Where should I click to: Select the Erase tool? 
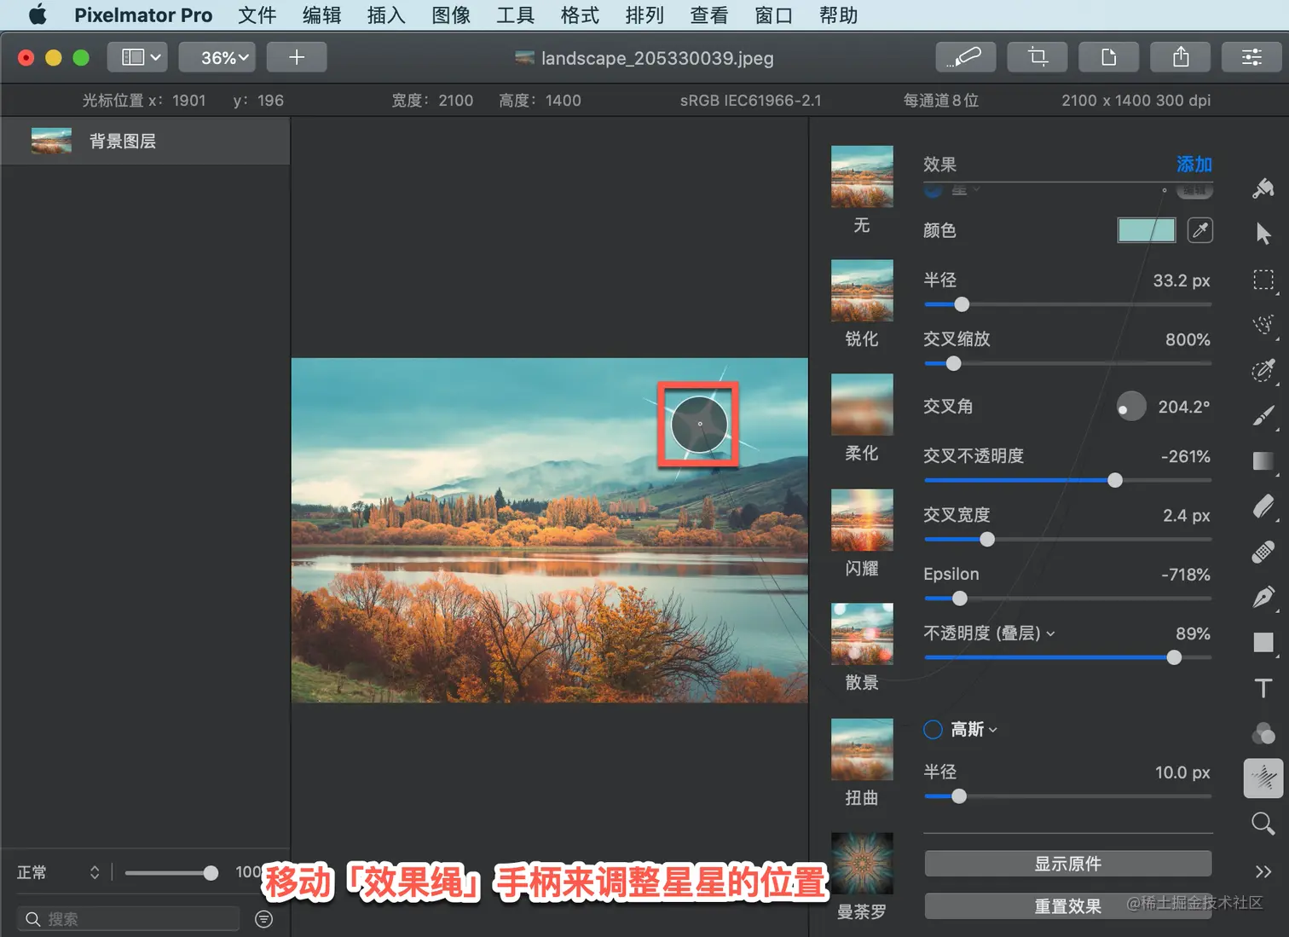click(1263, 506)
